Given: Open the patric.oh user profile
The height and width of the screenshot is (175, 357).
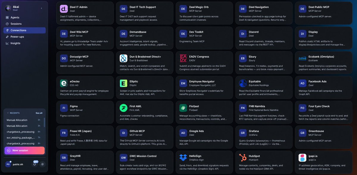Looking at the screenshot, I should click(14, 164).
